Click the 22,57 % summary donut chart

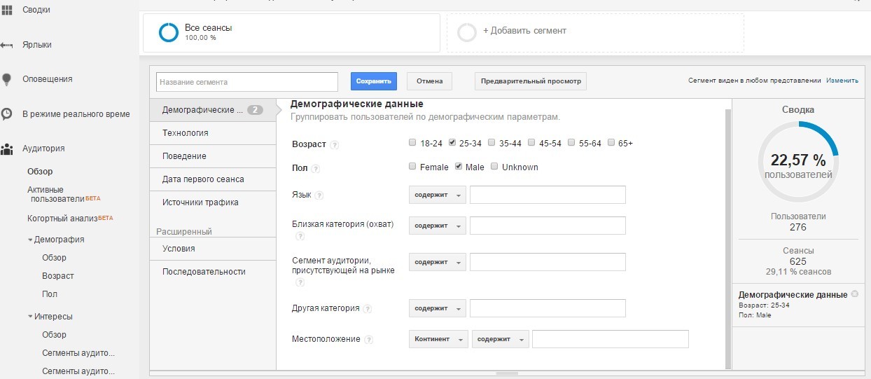(x=798, y=161)
